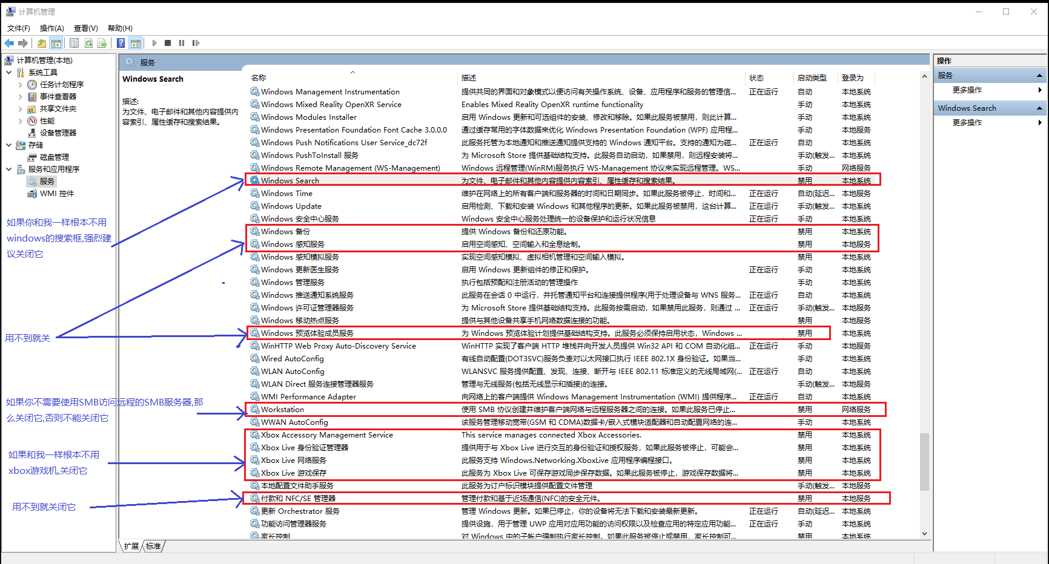Switch to the 标准 tab
The height and width of the screenshot is (564, 1049).
click(154, 546)
